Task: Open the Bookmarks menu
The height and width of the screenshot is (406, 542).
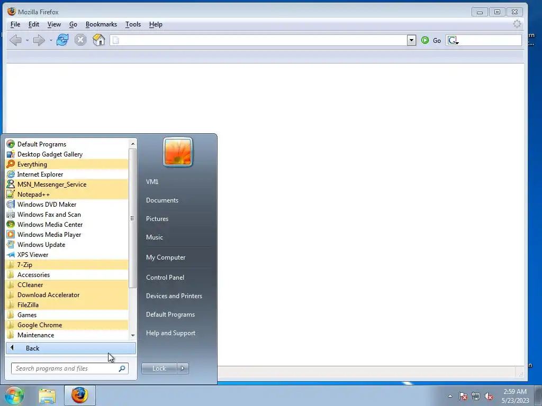Action: point(101,24)
